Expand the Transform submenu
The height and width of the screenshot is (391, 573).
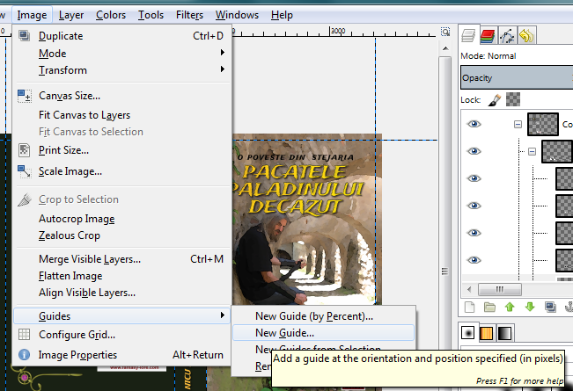coord(121,70)
